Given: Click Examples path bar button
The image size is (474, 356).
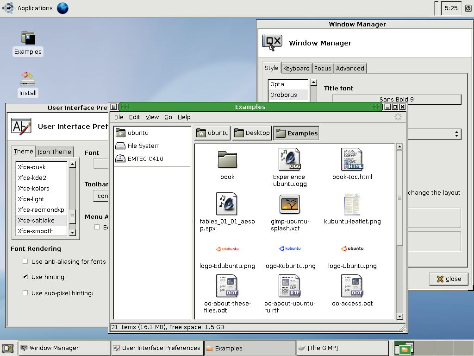Looking at the screenshot, I should point(296,133).
